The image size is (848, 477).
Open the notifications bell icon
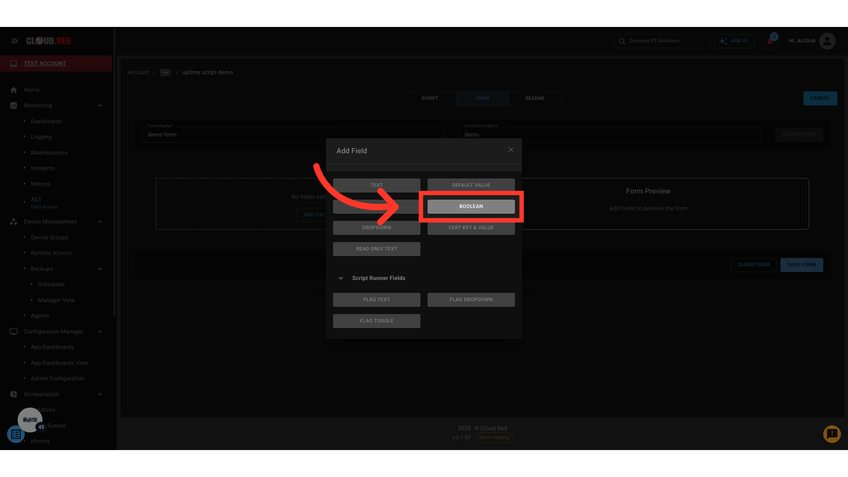point(770,42)
